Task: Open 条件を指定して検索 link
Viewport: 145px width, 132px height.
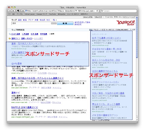Action: [82, 22]
